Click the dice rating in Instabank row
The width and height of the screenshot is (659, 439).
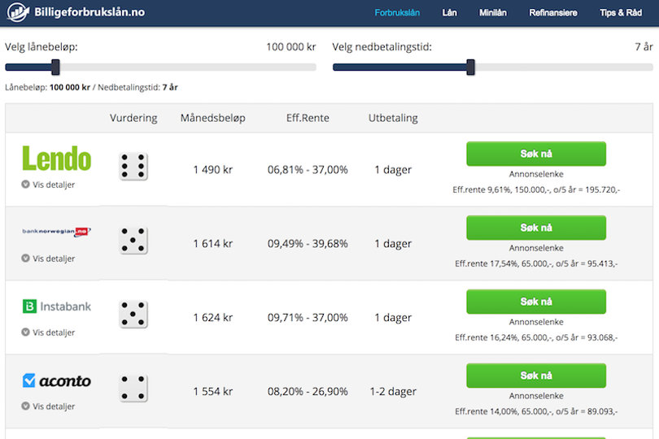point(133,315)
